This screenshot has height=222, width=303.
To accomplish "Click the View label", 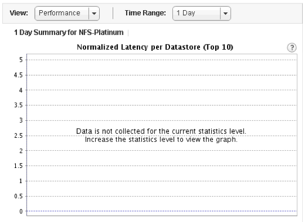I will pos(19,13).
